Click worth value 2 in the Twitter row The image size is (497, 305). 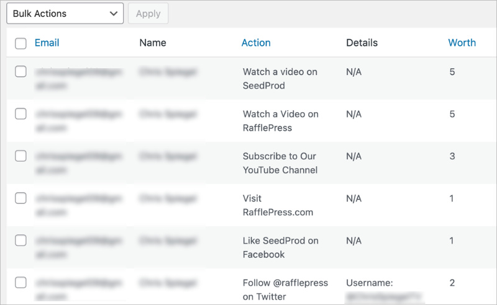tap(452, 283)
